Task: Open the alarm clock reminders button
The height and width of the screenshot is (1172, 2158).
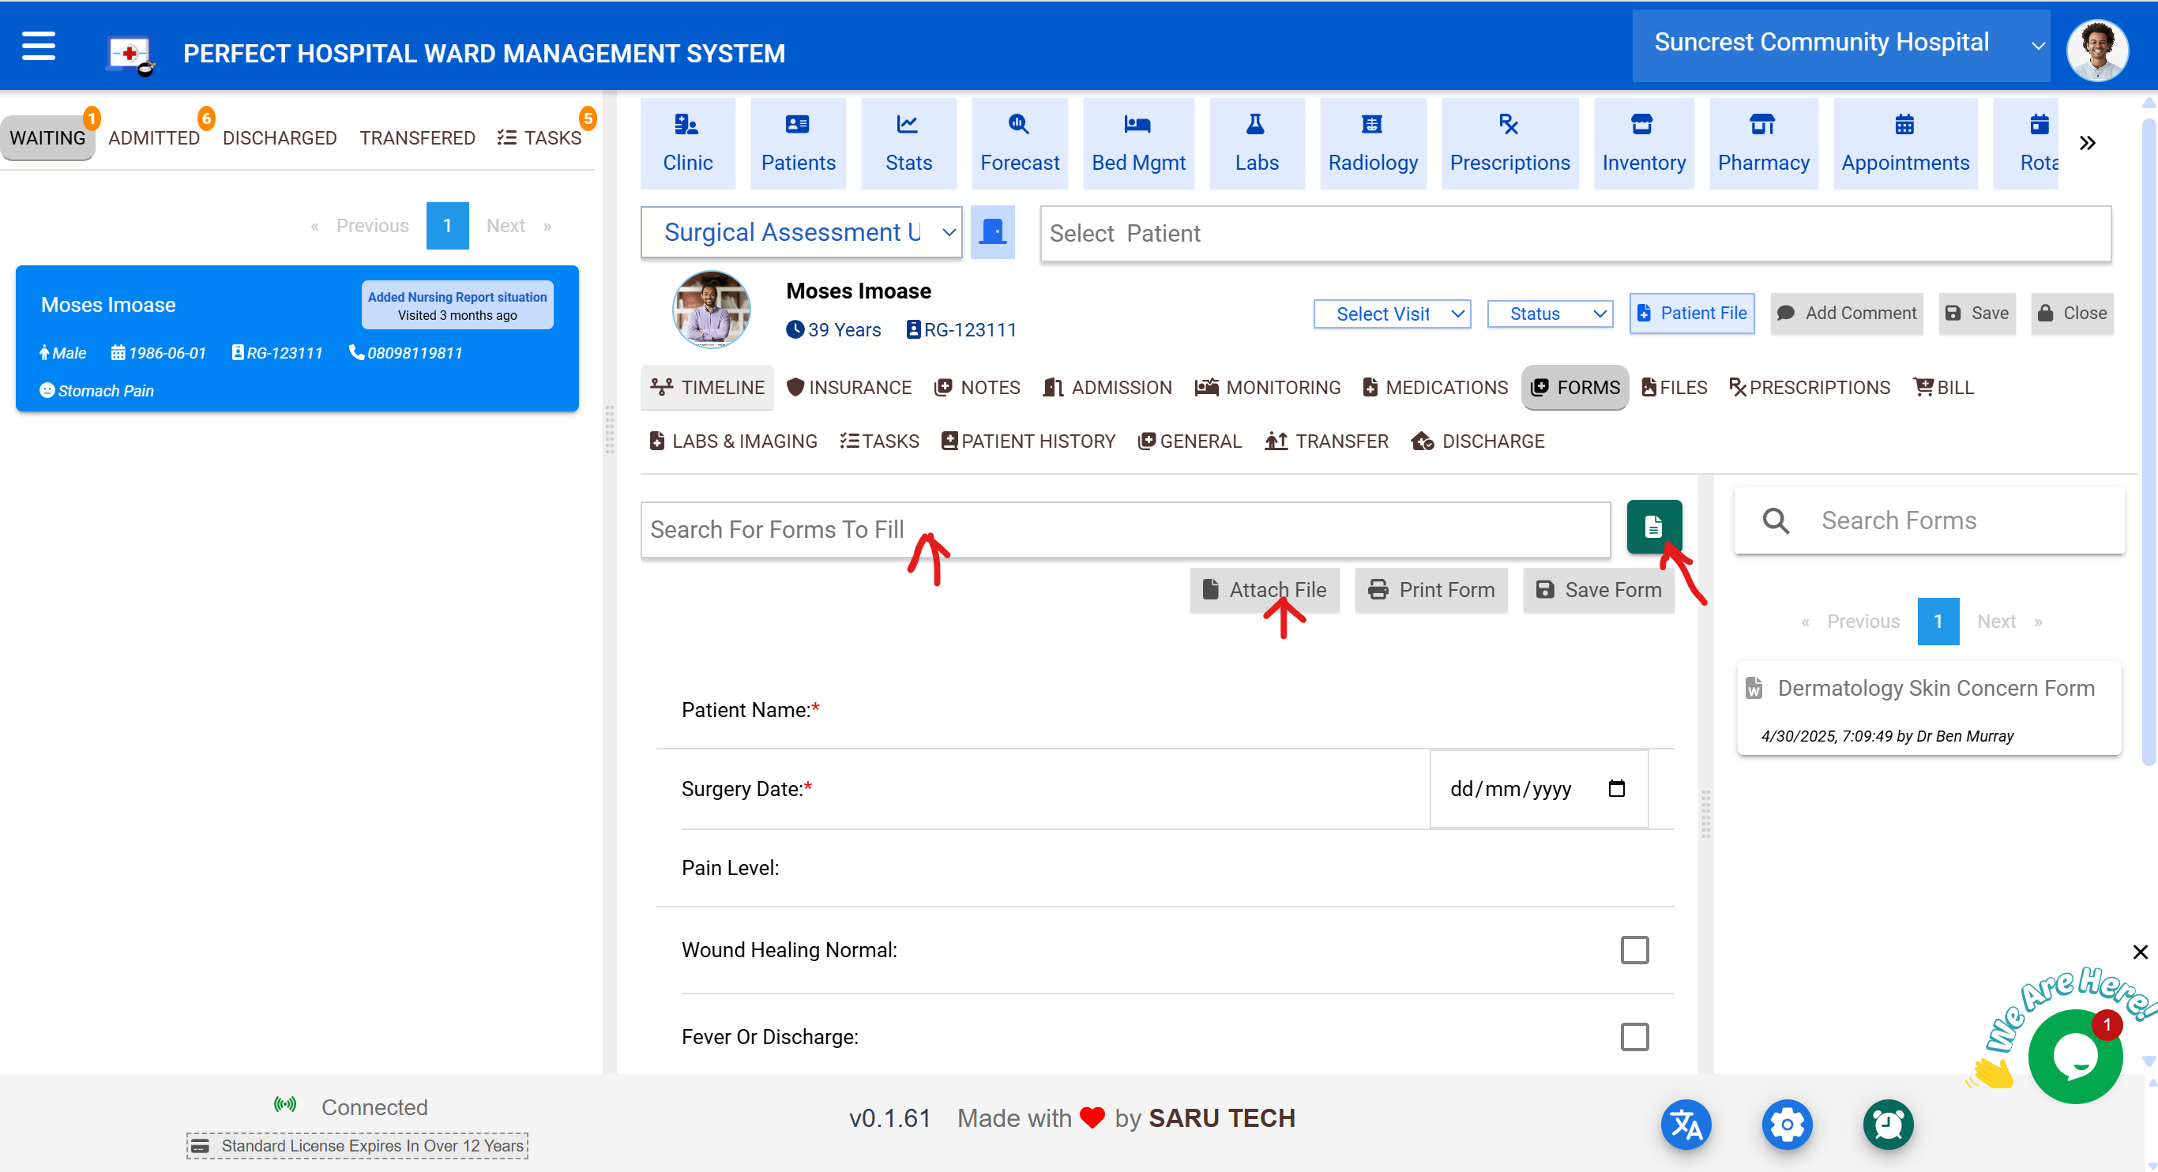Action: [x=1888, y=1125]
